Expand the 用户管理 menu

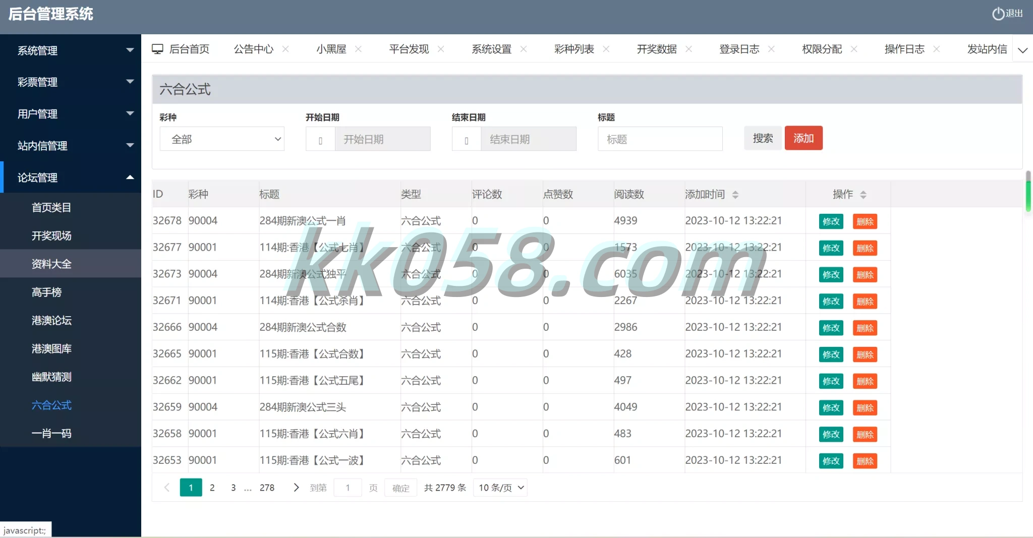71,114
